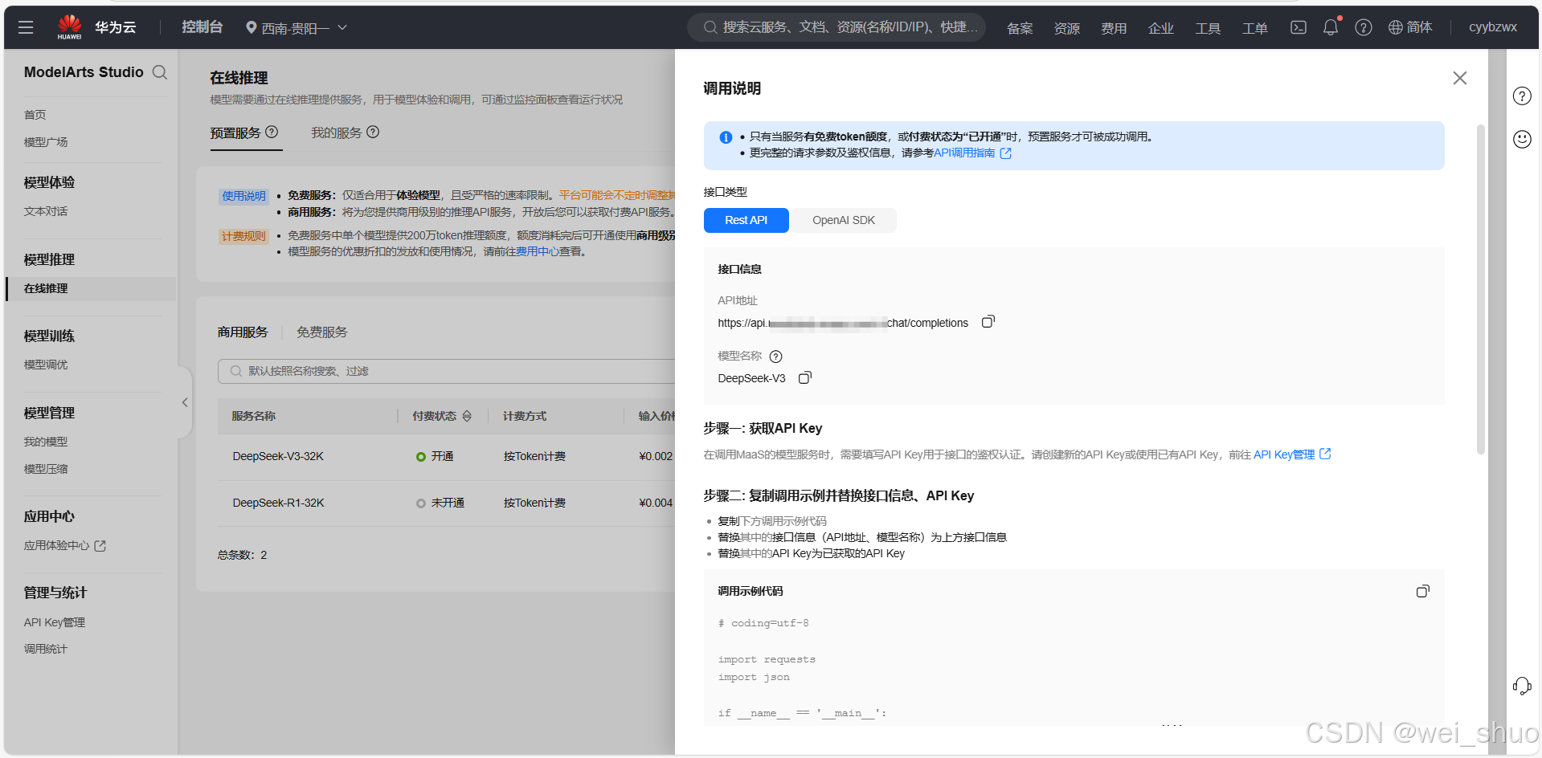Select the Rest API interface type
The image size is (1542, 758).
[746, 220]
